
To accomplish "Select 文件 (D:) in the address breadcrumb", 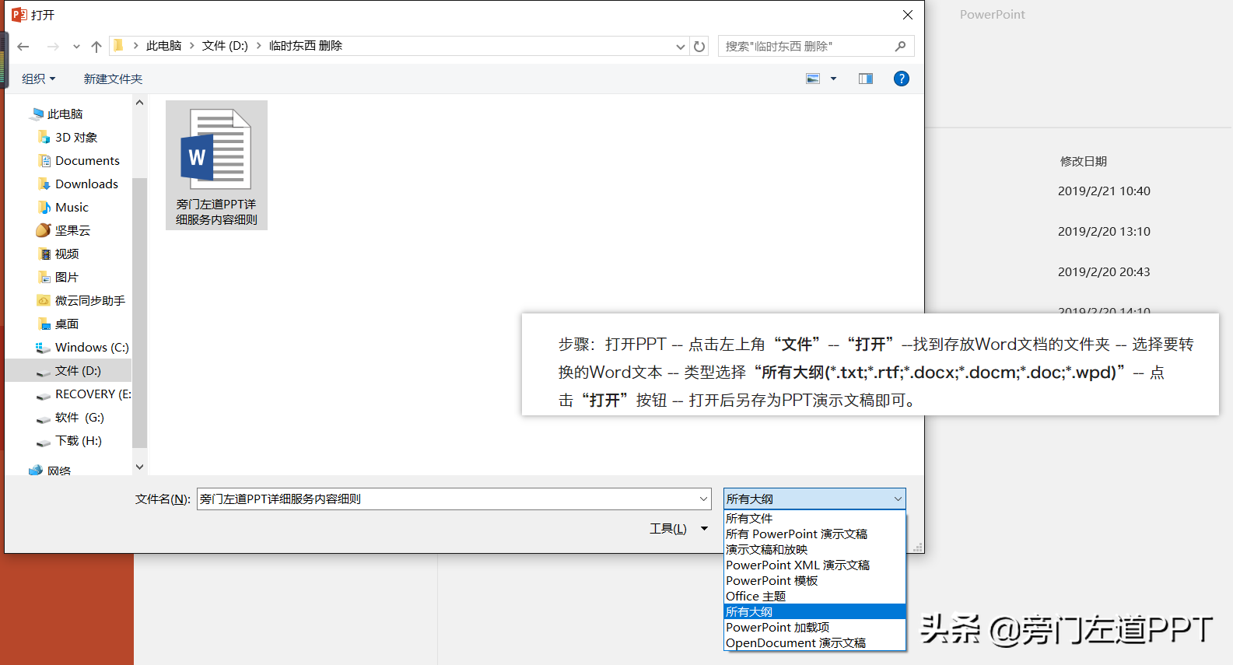I will pyautogui.click(x=225, y=46).
